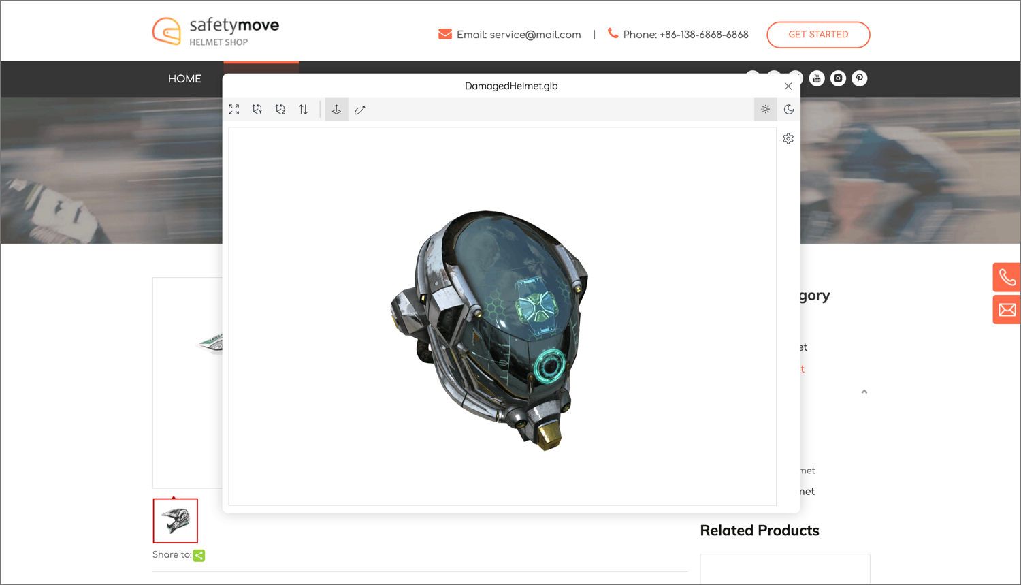Switch viewer to dark moon theme

point(789,110)
